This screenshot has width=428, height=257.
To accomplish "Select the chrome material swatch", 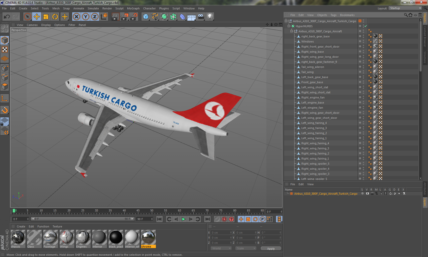I will pyautogui.click(x=148, y=239).
